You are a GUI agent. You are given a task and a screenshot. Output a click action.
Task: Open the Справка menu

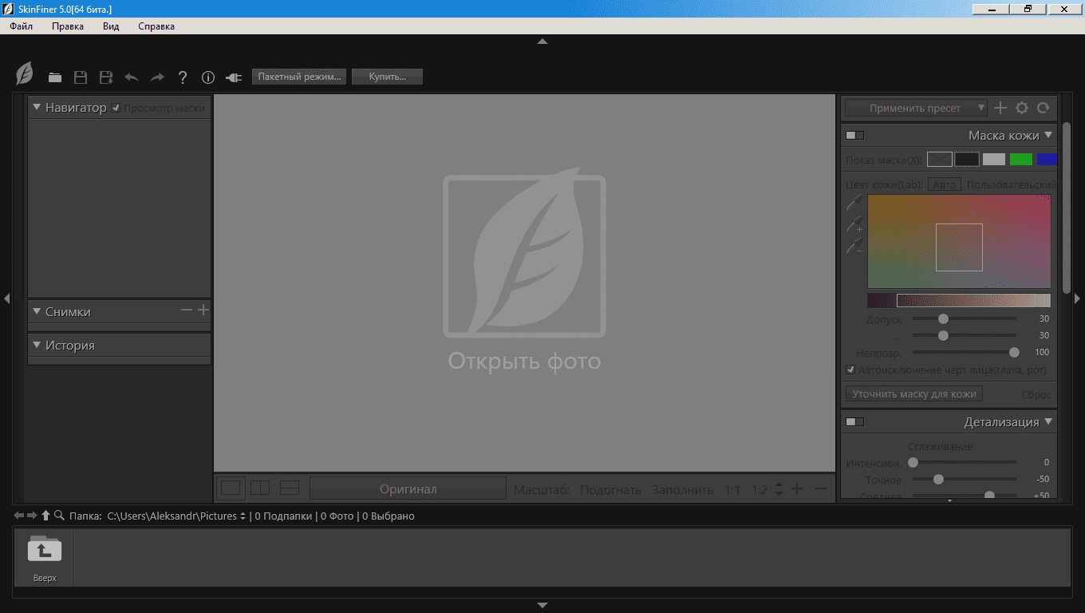[x=156, y=26]
